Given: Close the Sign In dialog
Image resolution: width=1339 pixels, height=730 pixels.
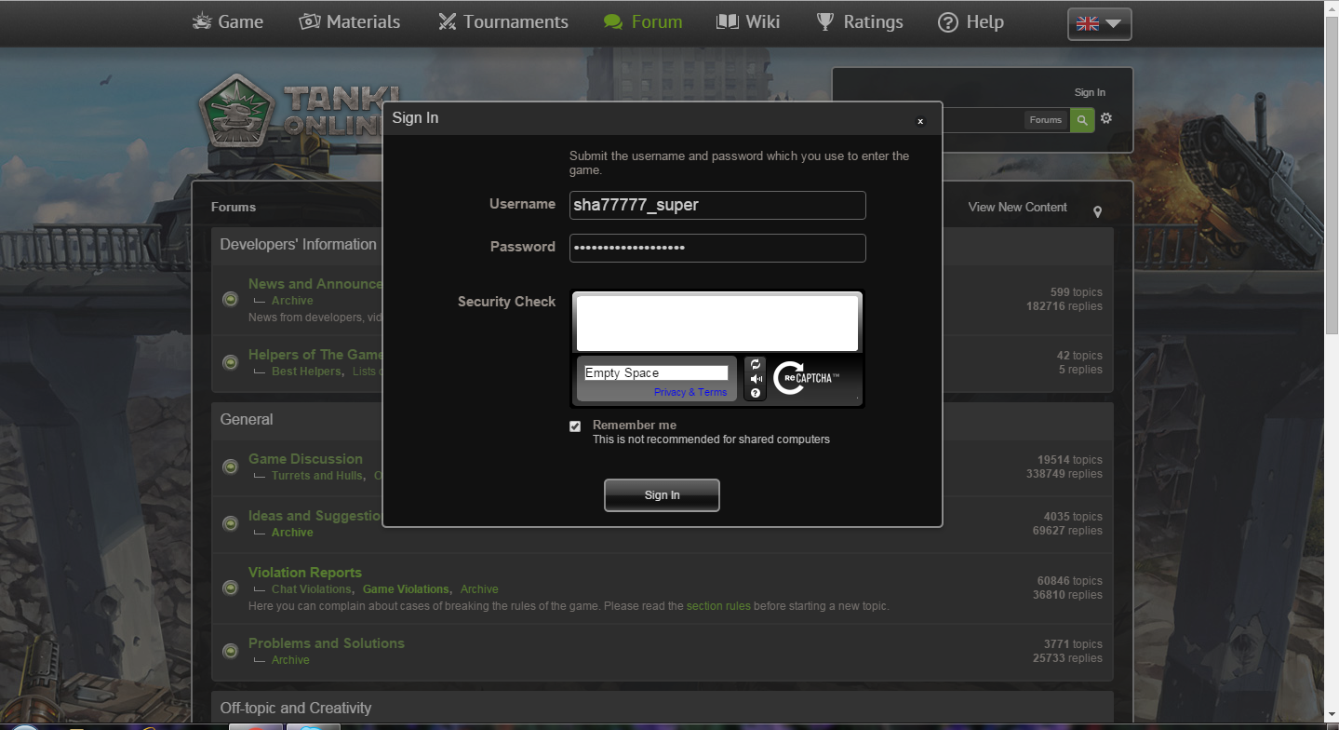Looking at the screenshot, I should pyautogui.click(x=920, y=121).
